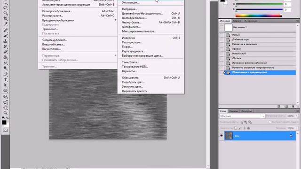The height and width of the screenshot is (169, 301).
Task: Select the 3D Orbit camera tool
Action: click(5, 102)
